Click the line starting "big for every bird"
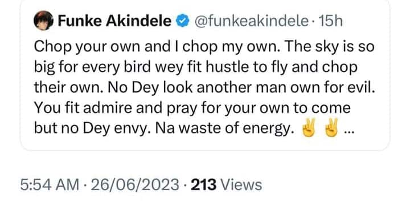The width and height of the screenshot is (410, 206). coord(195,67)
